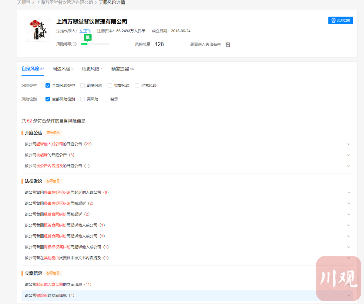Uncheck the 全部风险类型 checkbox
The height and width of the screenshot is (304, 364).
coord(48,86)
